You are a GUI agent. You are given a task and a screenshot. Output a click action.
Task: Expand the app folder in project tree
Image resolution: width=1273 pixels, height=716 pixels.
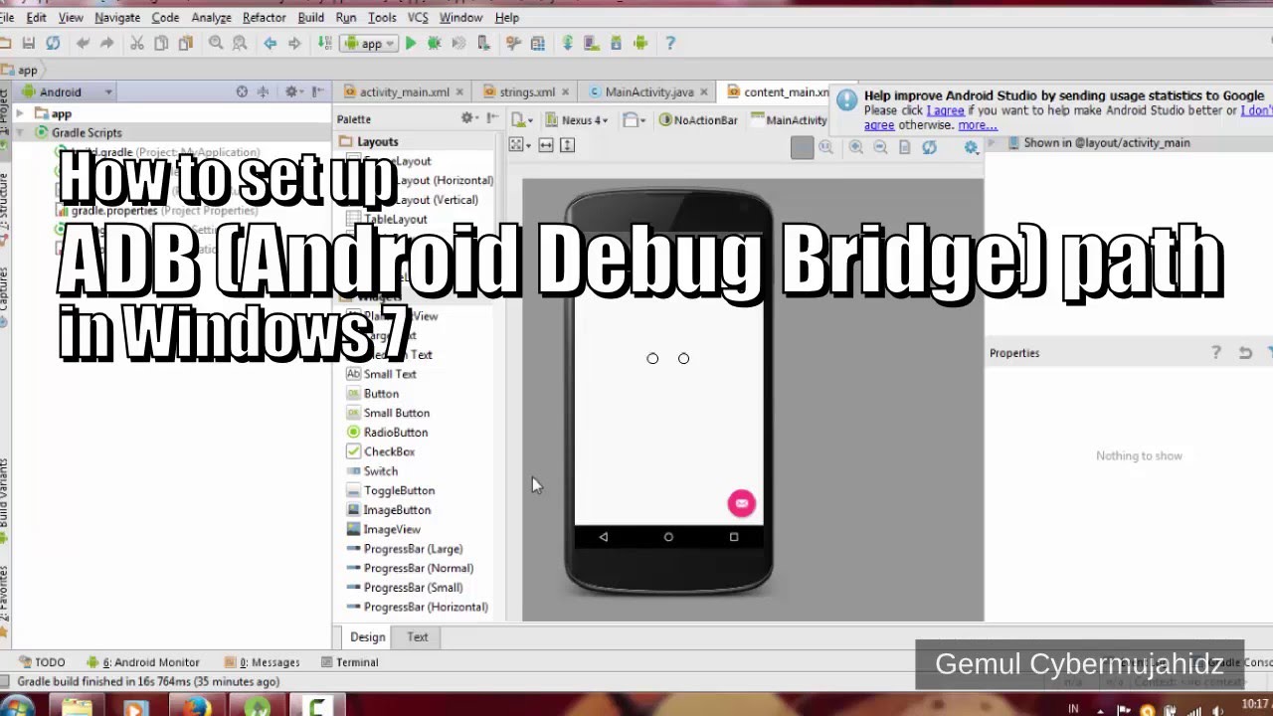(20, 113)
